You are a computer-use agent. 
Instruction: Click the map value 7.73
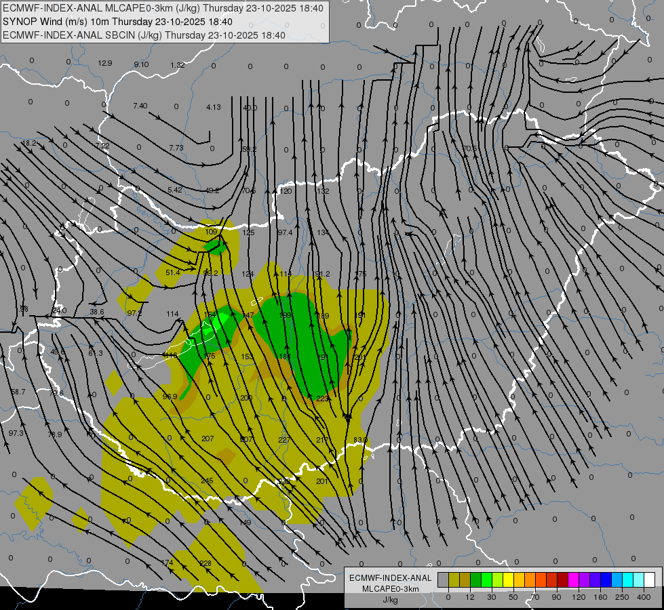coord(176,148)
